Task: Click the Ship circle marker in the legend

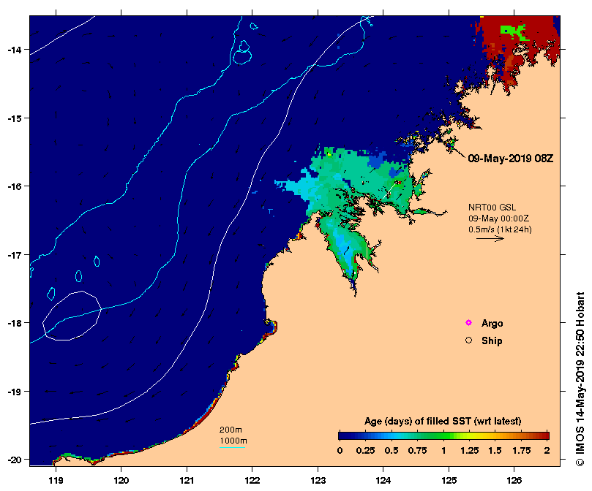Action: [x=468, y=340]
